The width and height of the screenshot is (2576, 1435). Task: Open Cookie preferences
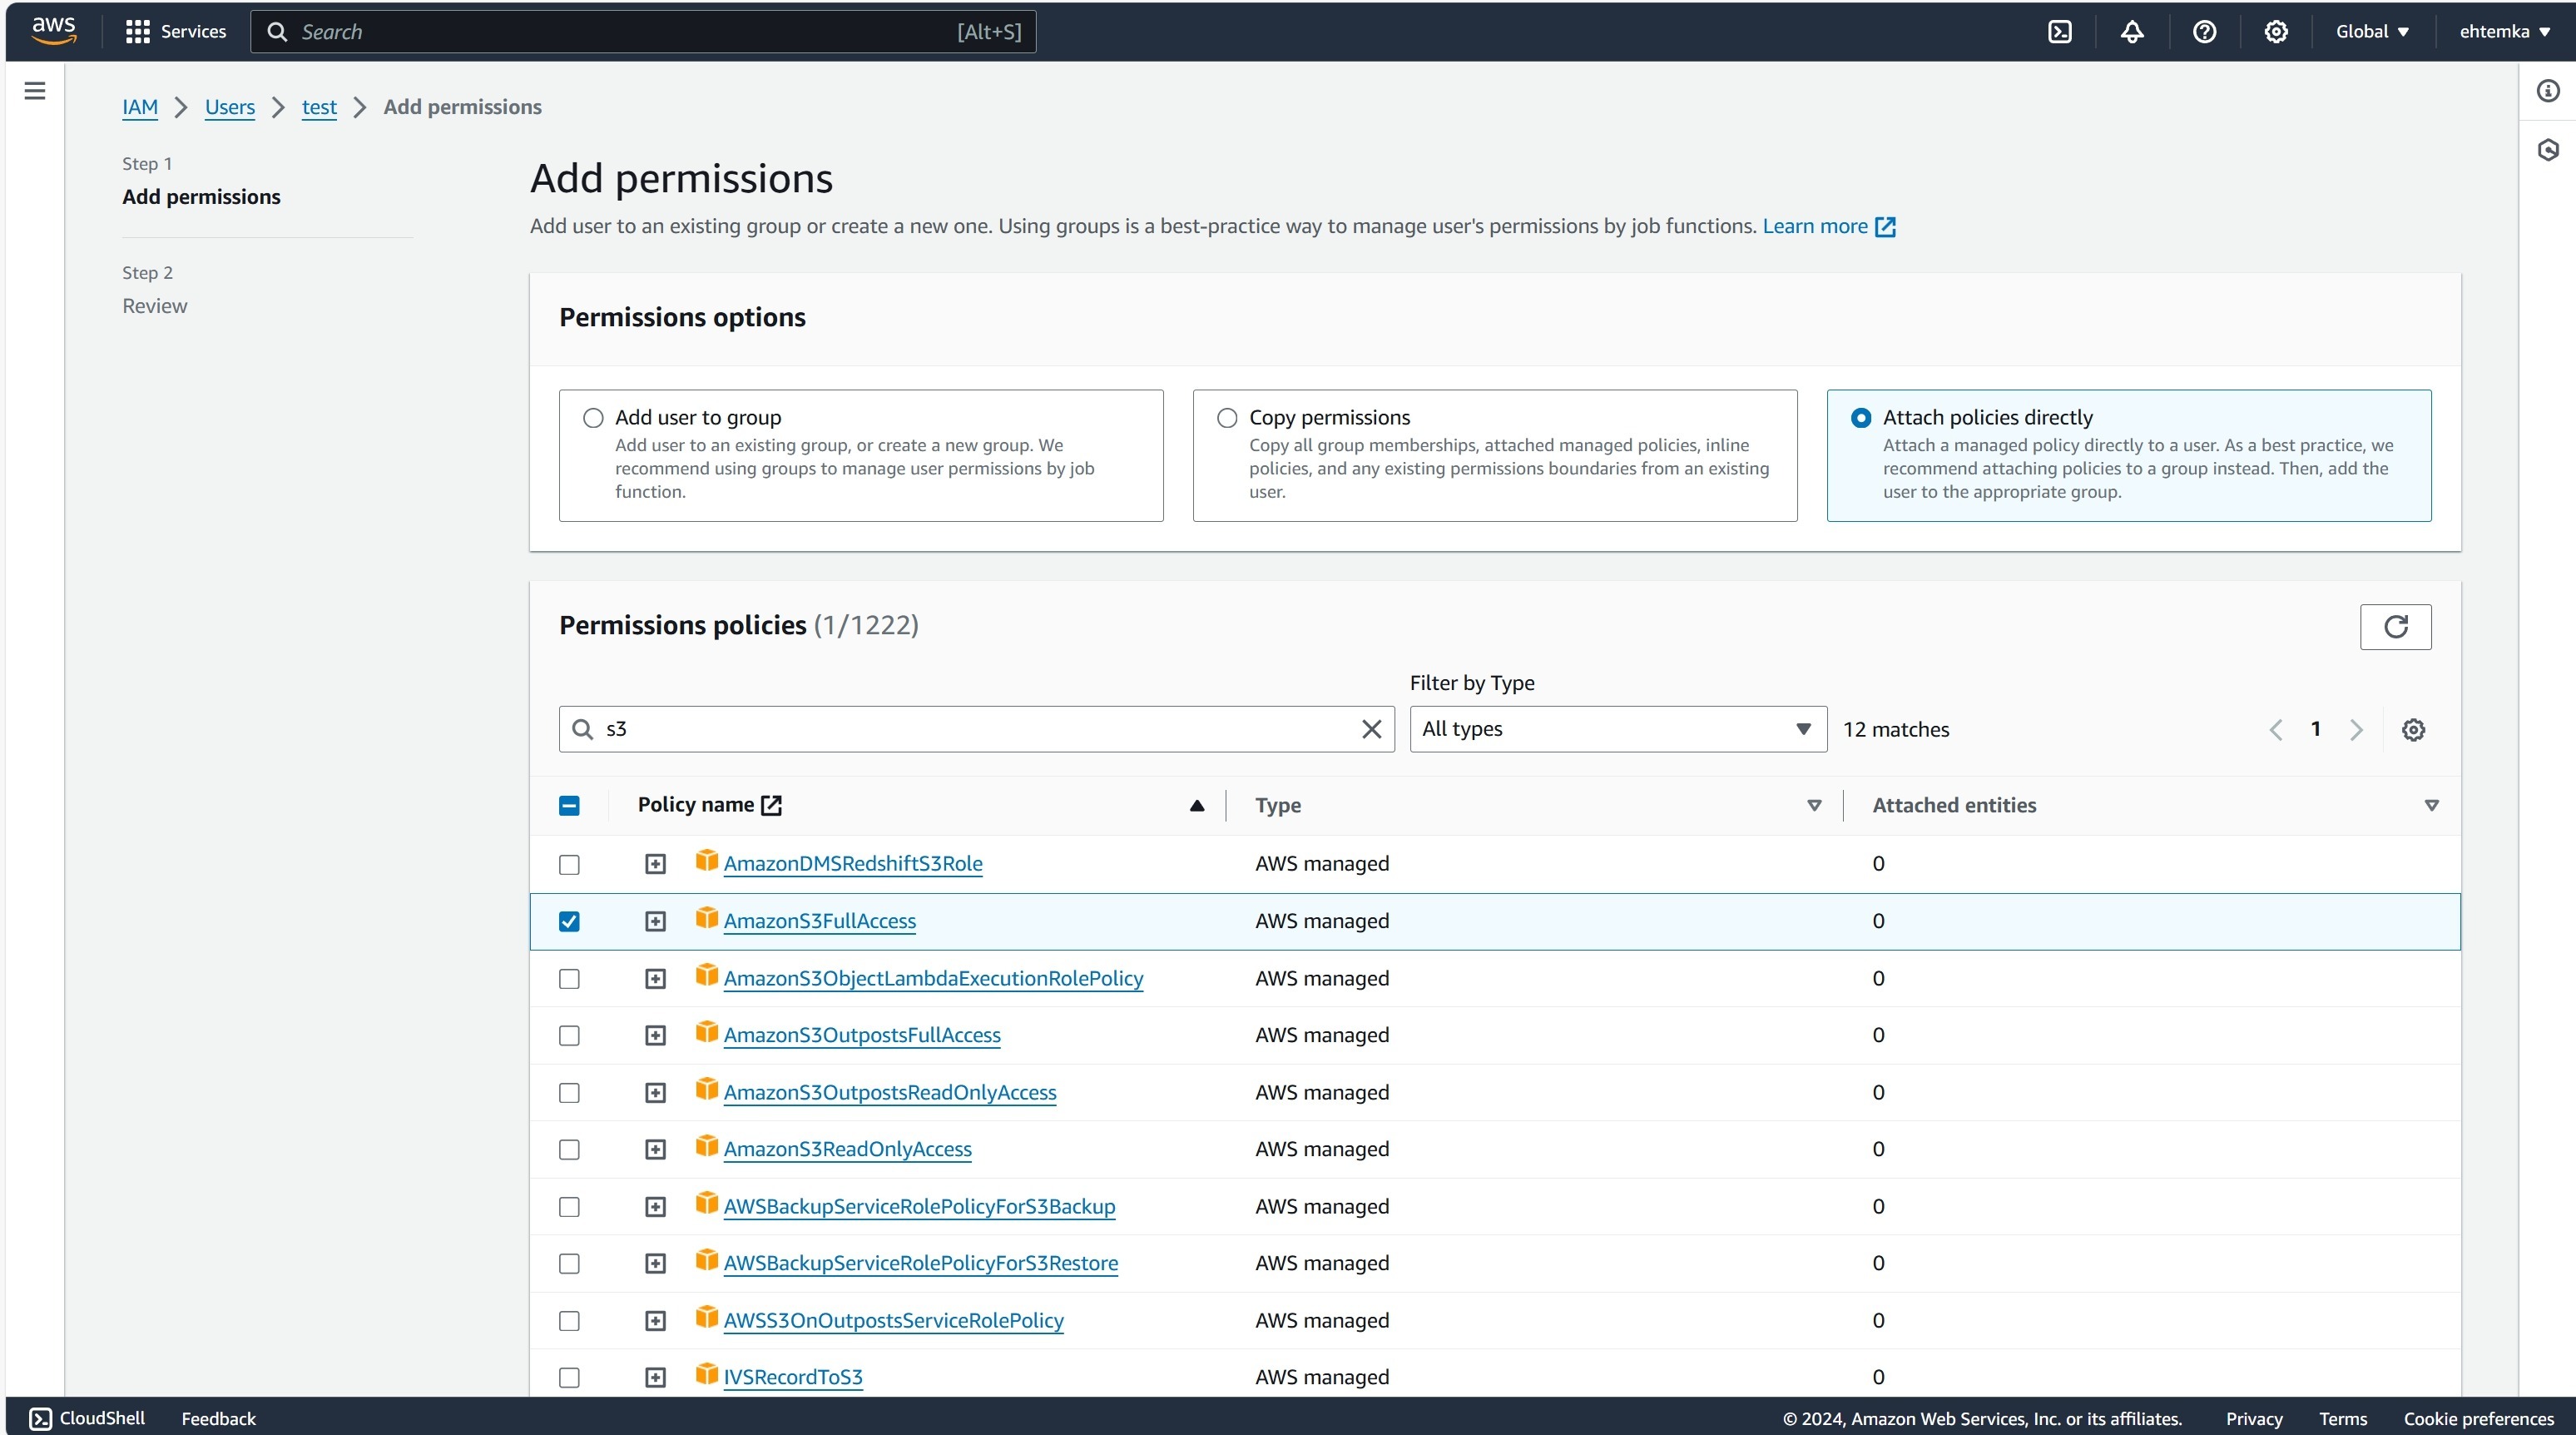click(2478, 1419)
